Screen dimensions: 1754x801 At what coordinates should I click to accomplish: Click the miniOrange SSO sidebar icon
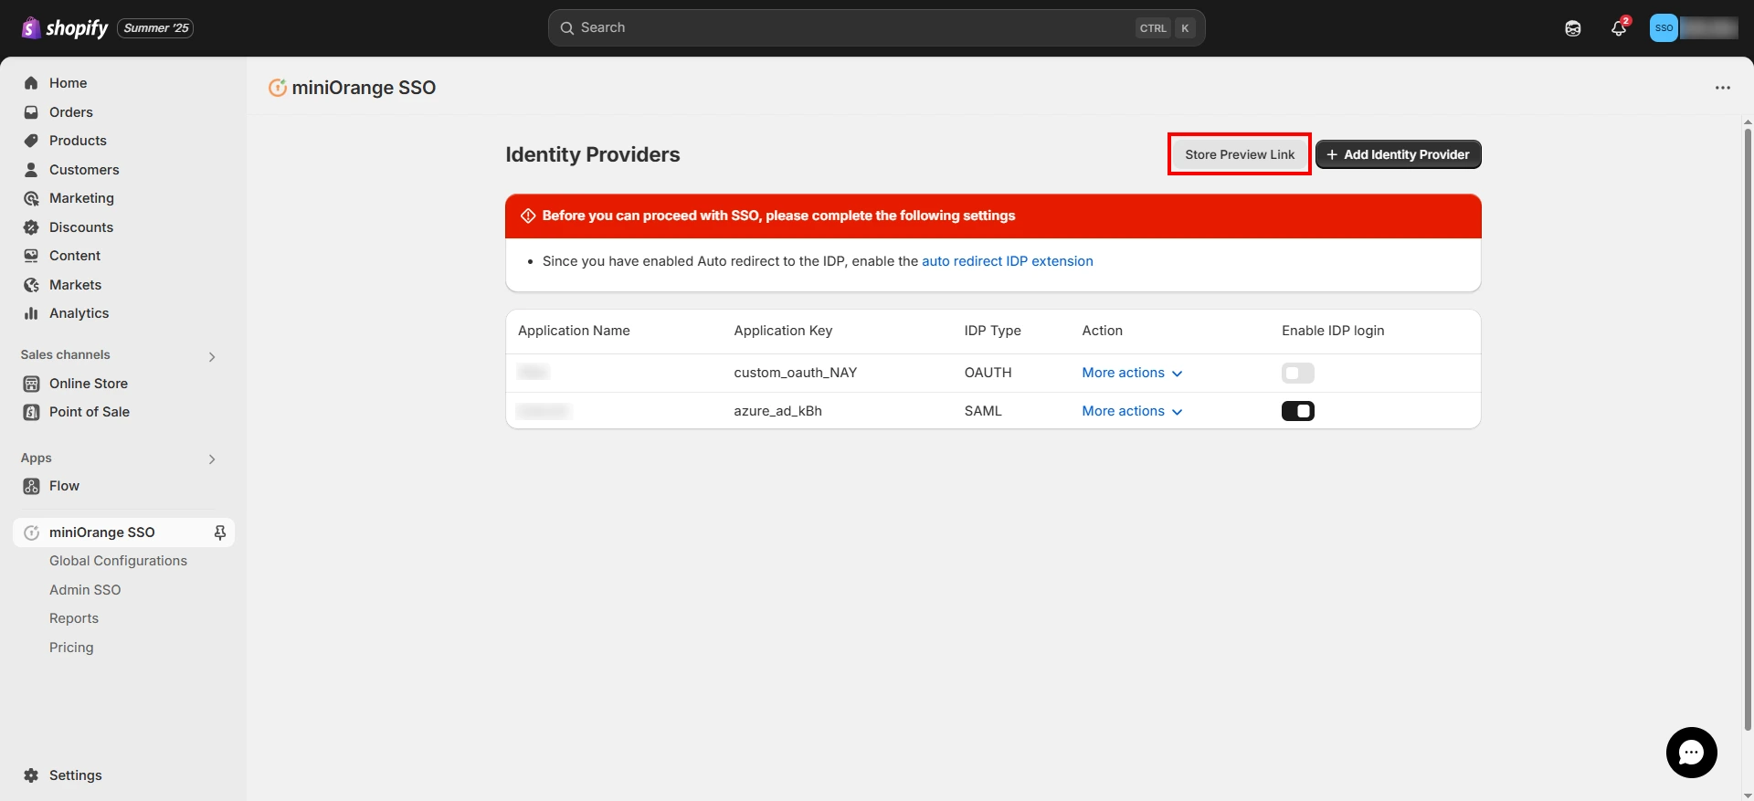pos(31,532)
